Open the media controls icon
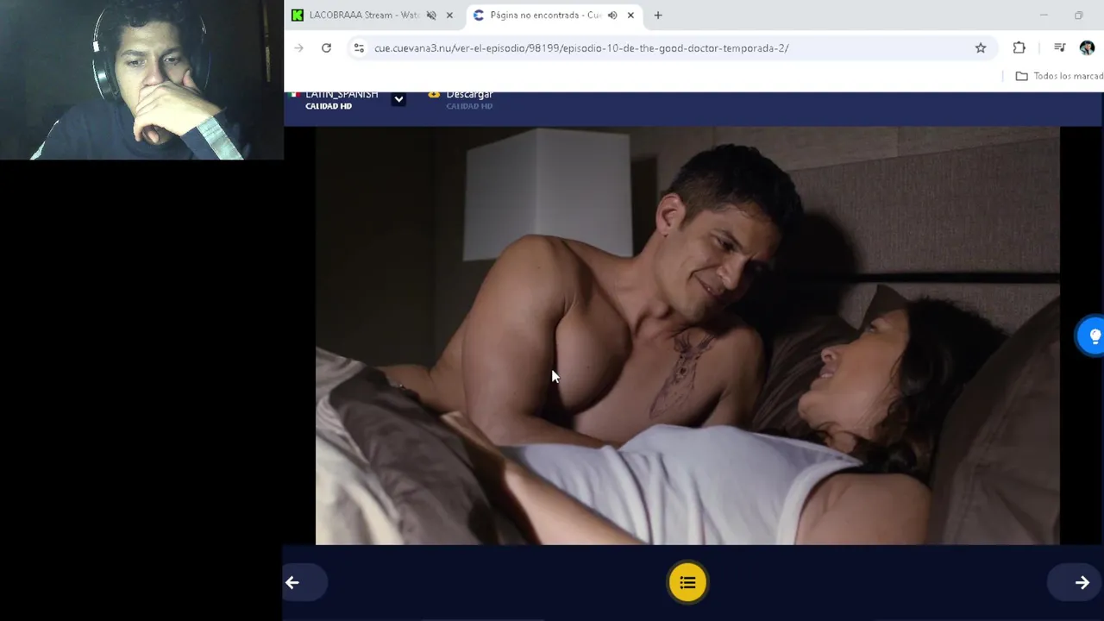The height and width of the screenshot is (621, 1104). [x=1060, y=48]
